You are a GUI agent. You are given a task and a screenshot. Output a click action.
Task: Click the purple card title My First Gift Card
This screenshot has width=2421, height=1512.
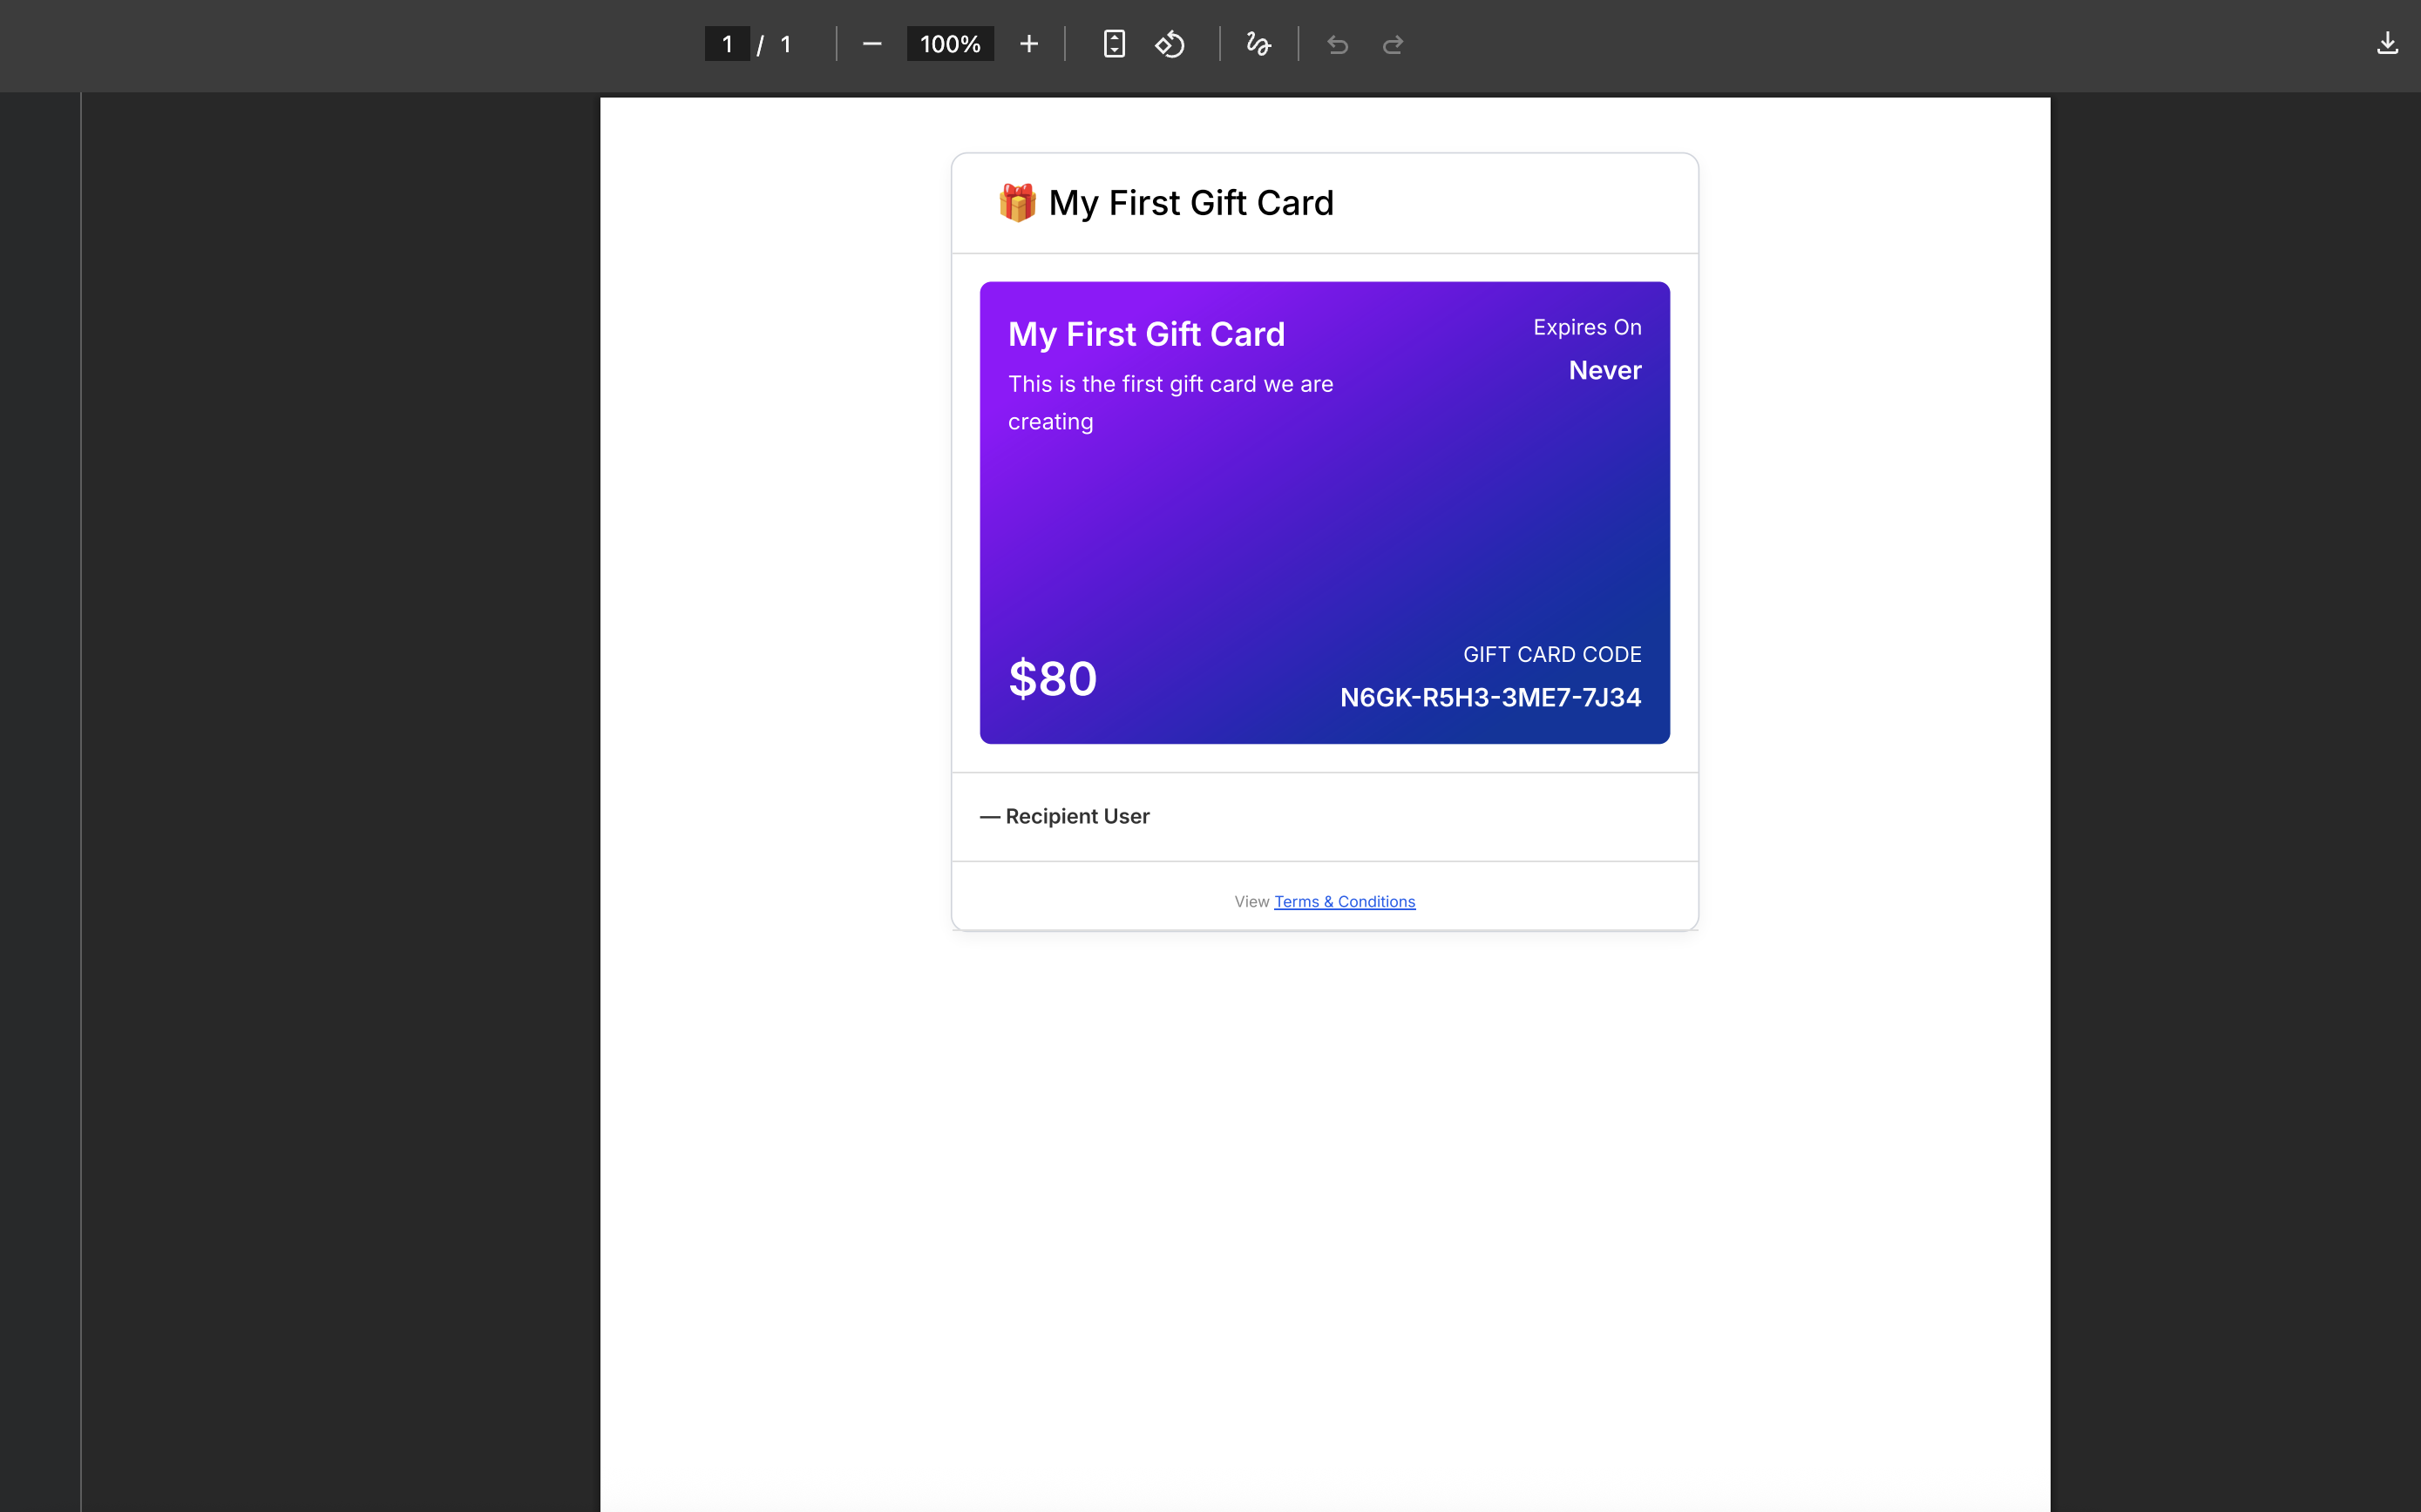pos(1147,334)
